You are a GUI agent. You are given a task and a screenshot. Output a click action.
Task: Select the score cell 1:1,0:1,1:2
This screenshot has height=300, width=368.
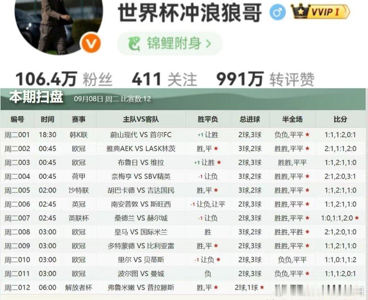(340, 260)
